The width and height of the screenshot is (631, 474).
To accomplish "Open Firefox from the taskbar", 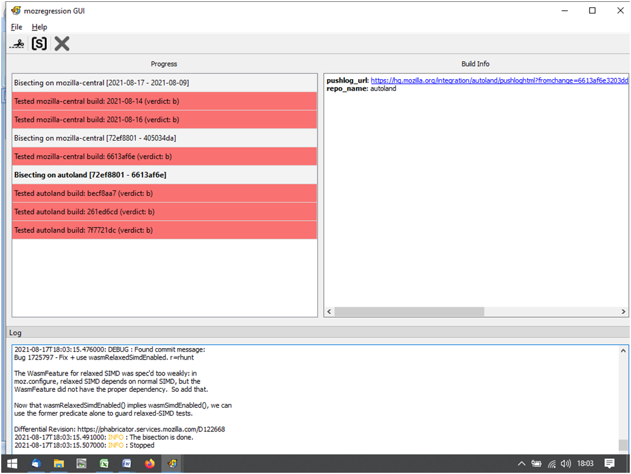I will (x=150, y=464).
